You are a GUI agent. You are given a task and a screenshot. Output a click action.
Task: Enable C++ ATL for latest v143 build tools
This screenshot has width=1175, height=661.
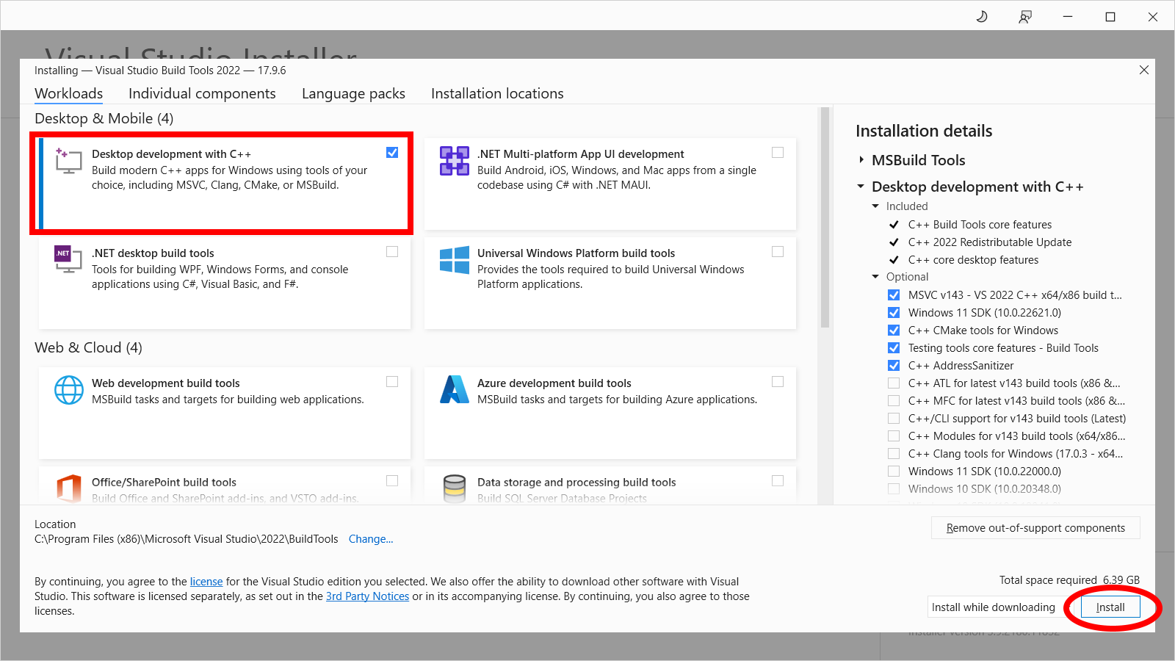coord(894,383)
